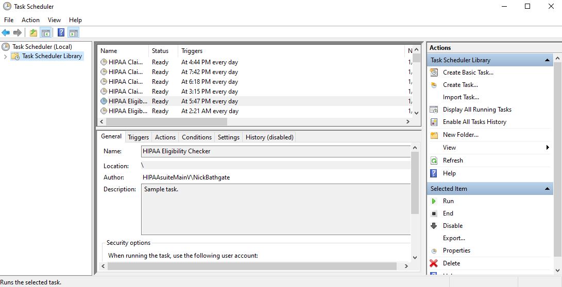Open the View menu in menu bar
The height and width of the screenshot is (287, 562).
pos(54,20)
